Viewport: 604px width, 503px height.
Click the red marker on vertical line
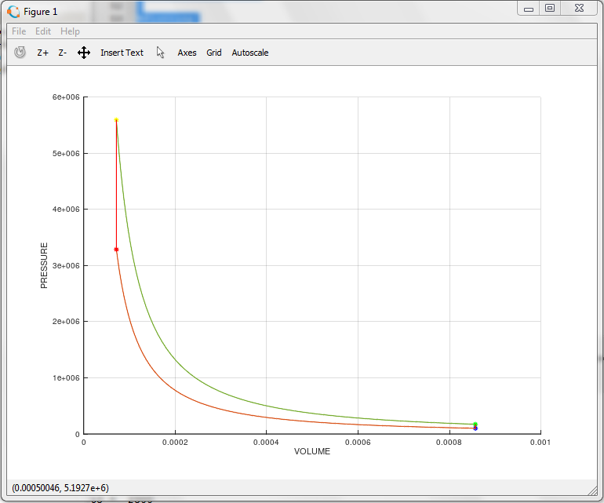point(116,250)
